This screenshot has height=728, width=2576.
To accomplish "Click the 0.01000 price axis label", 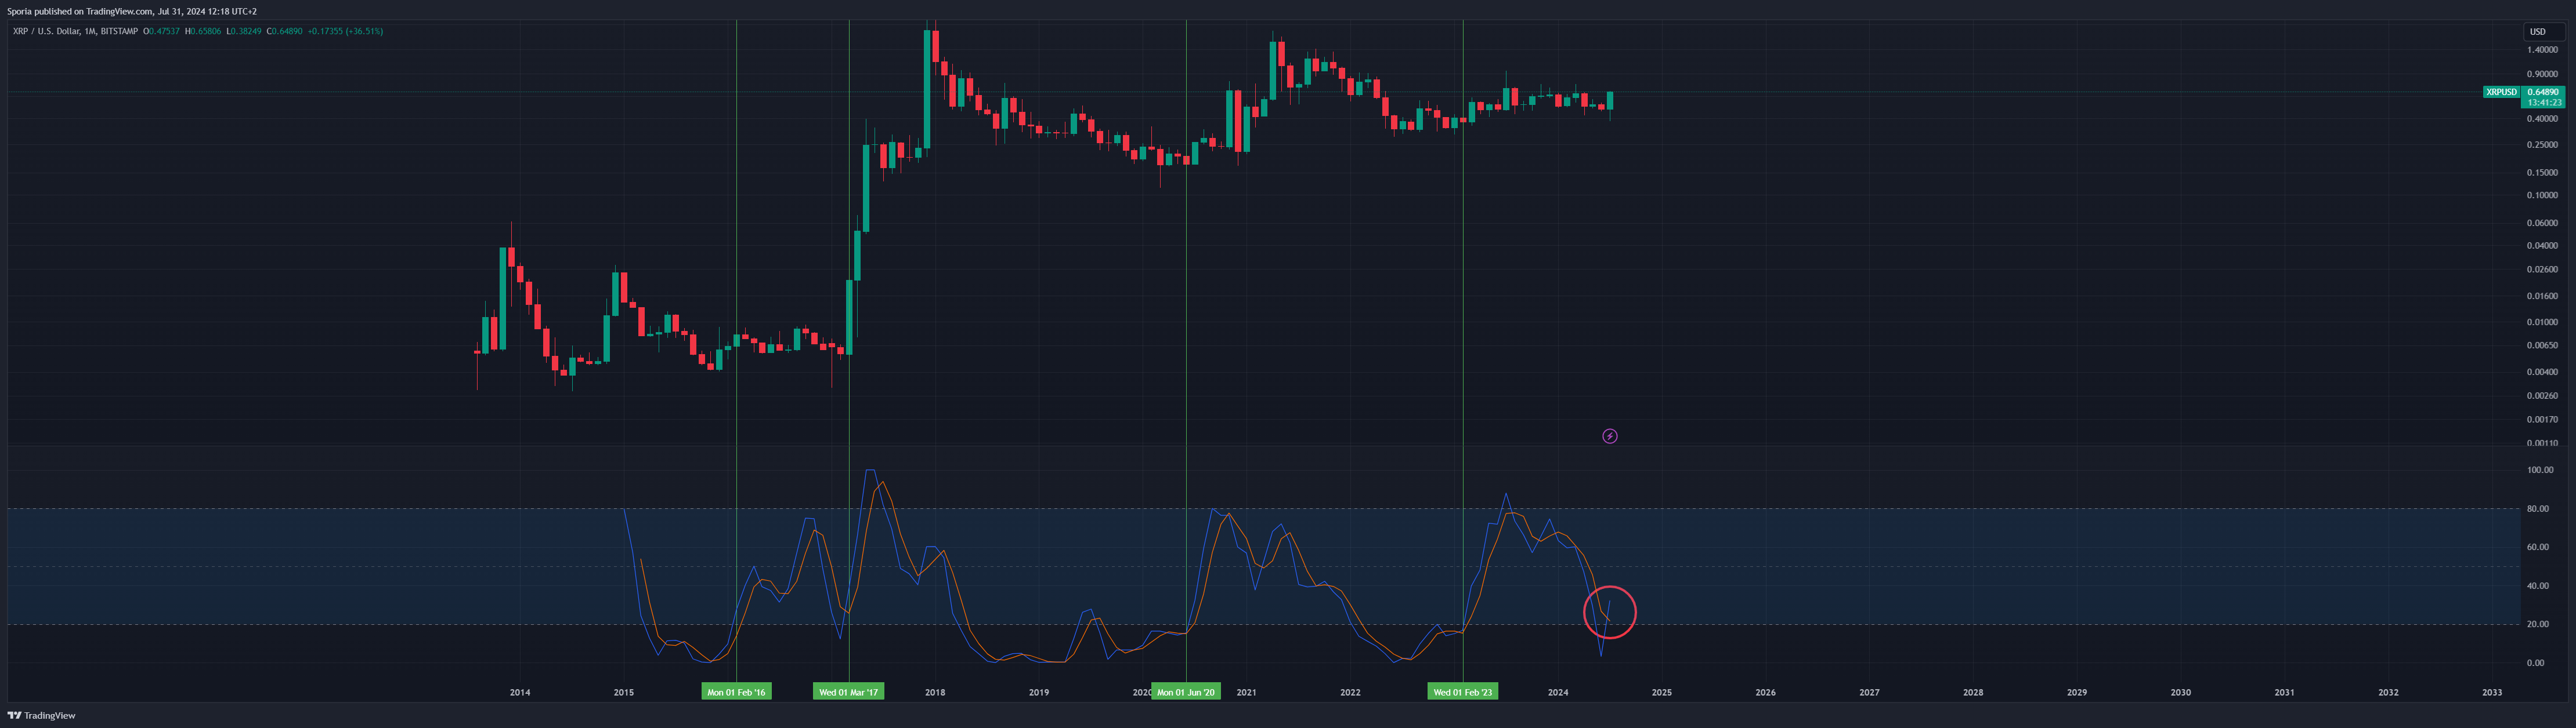I will [2542, 322].
